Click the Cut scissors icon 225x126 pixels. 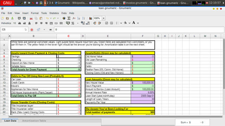point(31,18)
